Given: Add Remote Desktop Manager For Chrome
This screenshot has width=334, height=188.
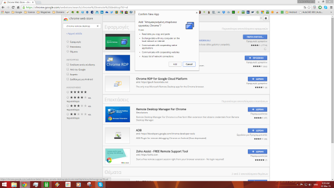Looking at the screenshot, I should point(257,109).
